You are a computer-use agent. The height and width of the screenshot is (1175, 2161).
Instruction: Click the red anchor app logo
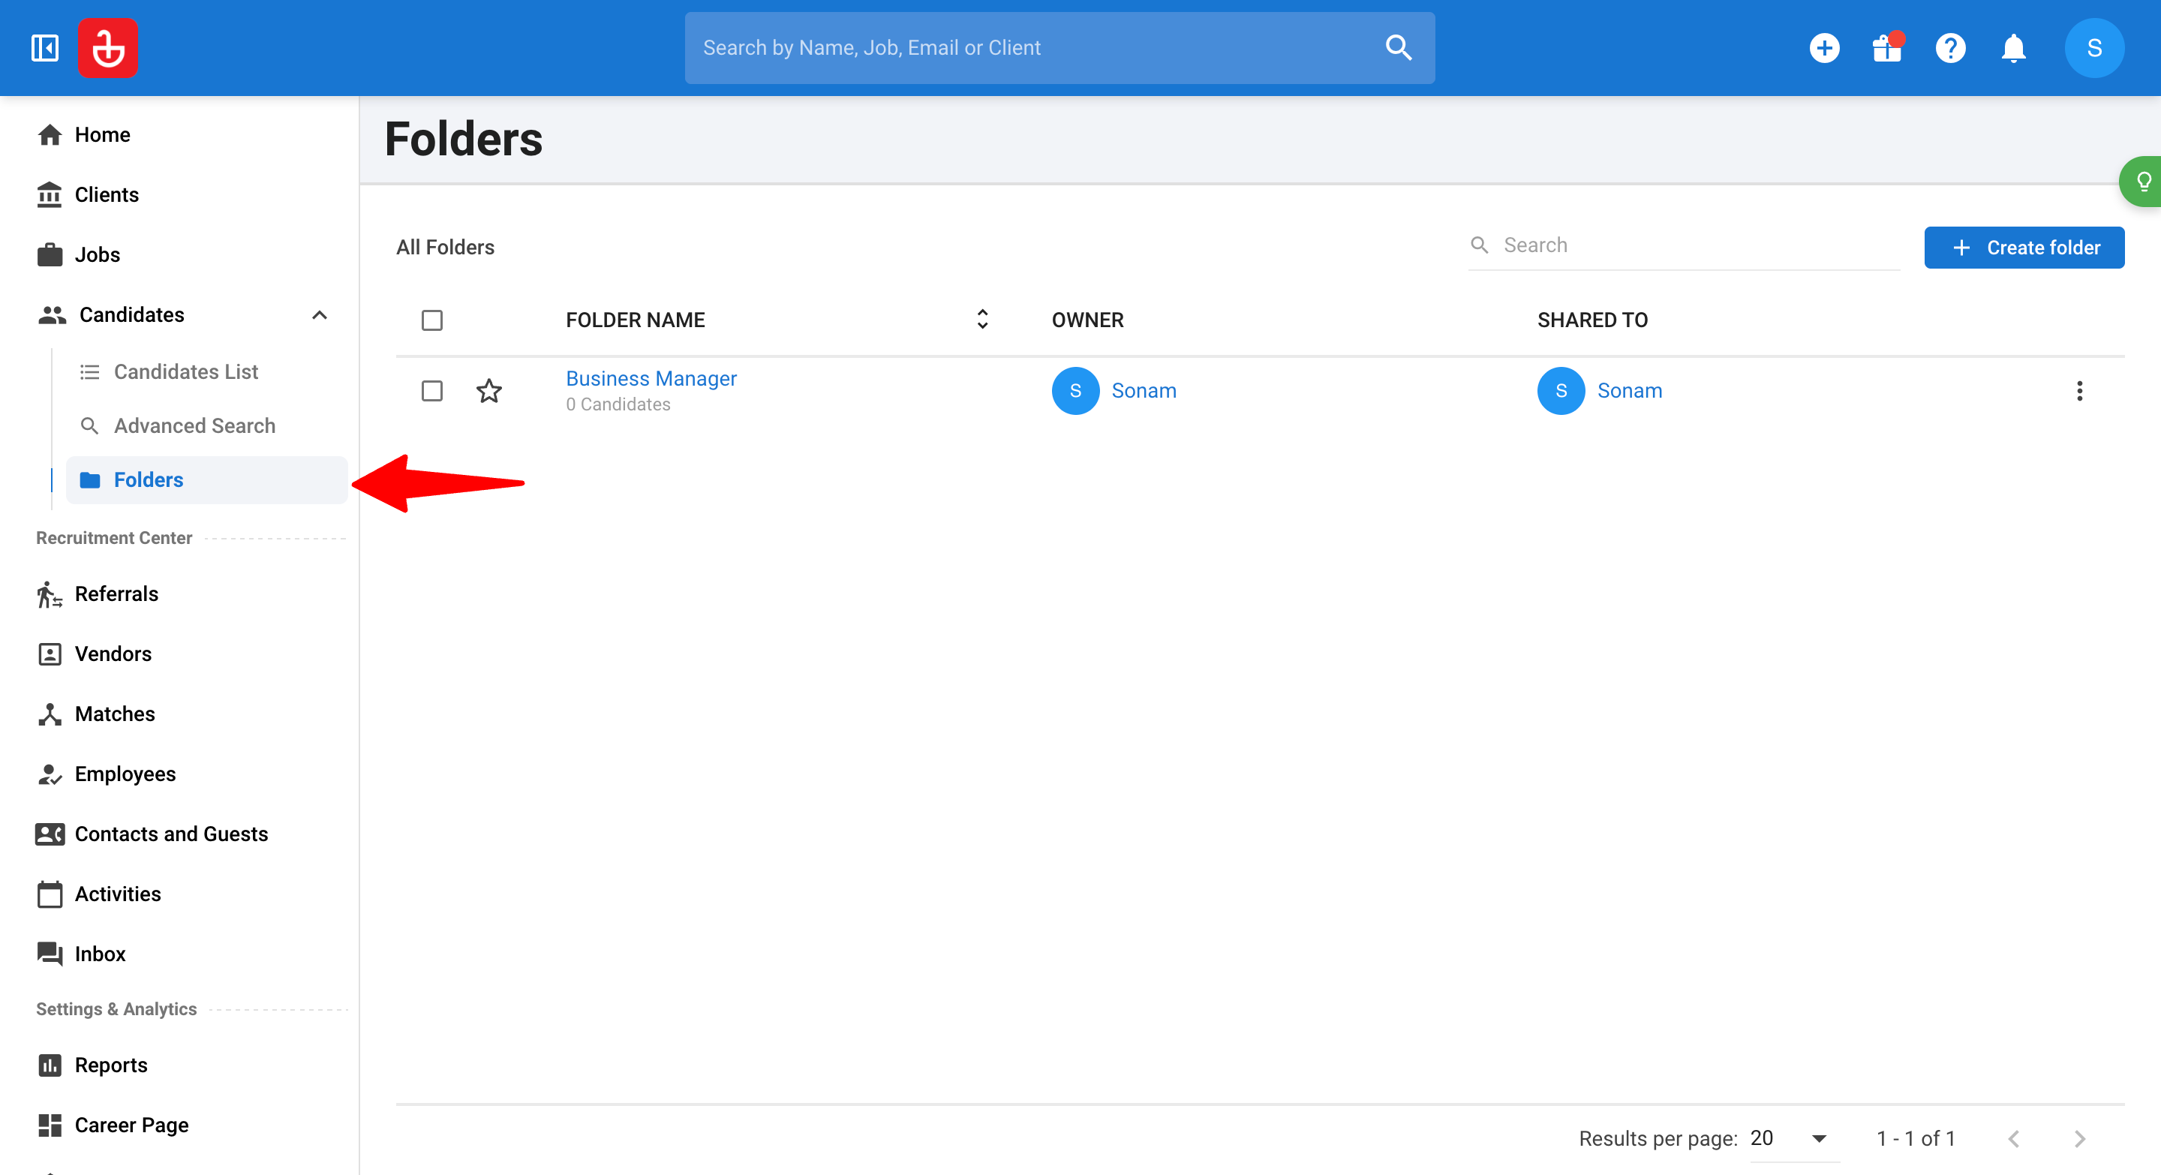[108, 48]
